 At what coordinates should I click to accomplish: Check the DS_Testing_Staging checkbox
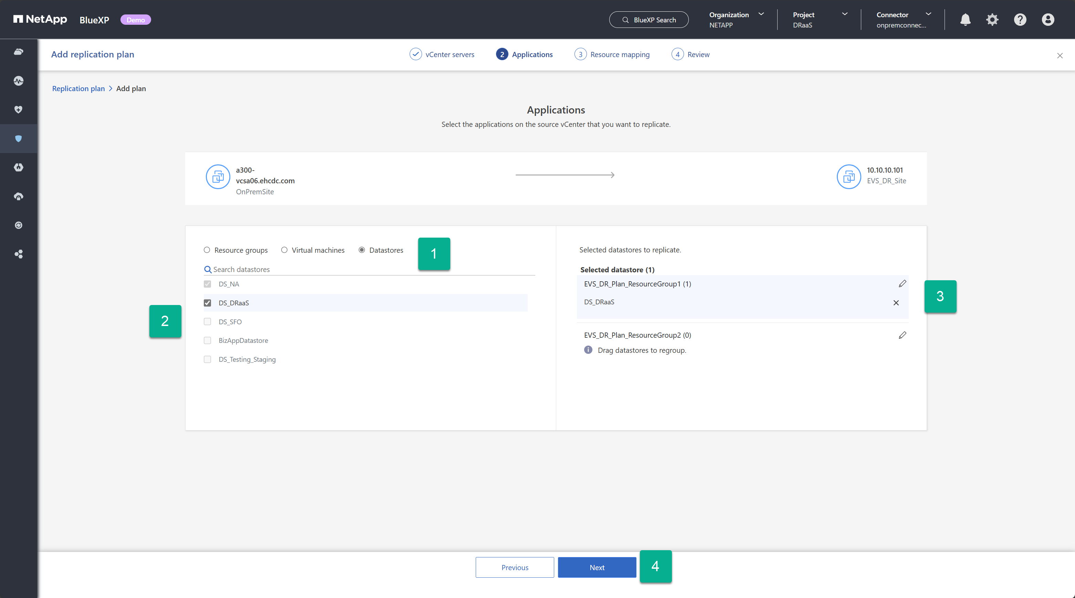pyautogui.click(x=208, y=359)
